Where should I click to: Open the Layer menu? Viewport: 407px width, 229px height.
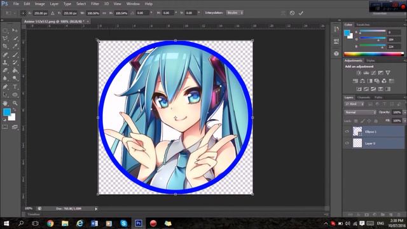pyautogui.click(x=54, y=4)
